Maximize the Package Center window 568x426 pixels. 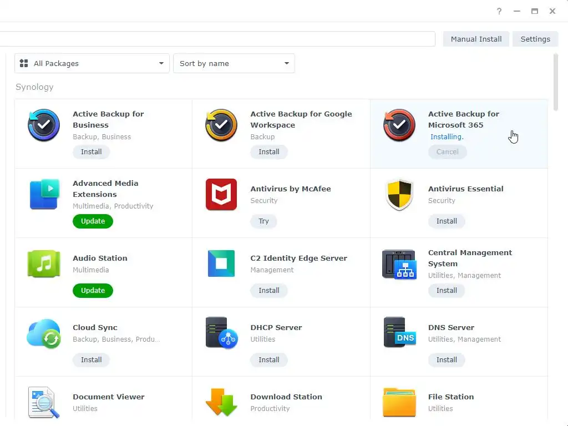coord(535,11)
